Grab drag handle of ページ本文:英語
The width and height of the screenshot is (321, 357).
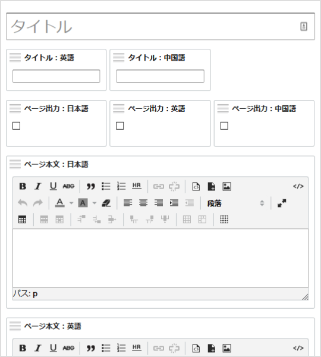click(x=15, y=326)
